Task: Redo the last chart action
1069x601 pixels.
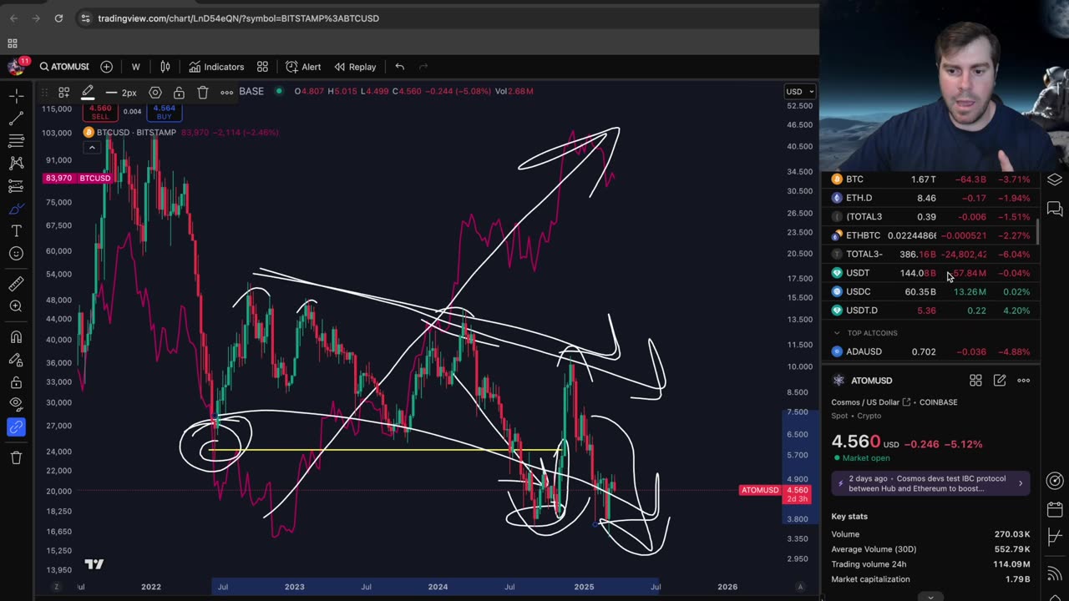Action: click(423, 67)
